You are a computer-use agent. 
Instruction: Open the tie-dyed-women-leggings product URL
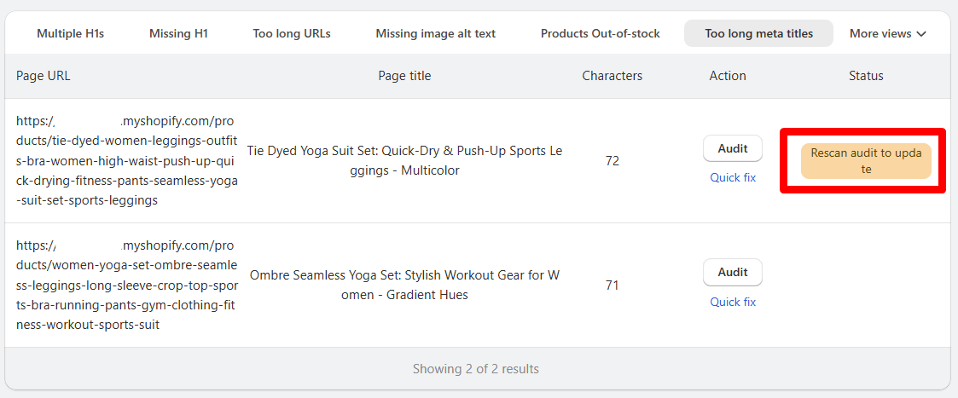tap(126, 160)
